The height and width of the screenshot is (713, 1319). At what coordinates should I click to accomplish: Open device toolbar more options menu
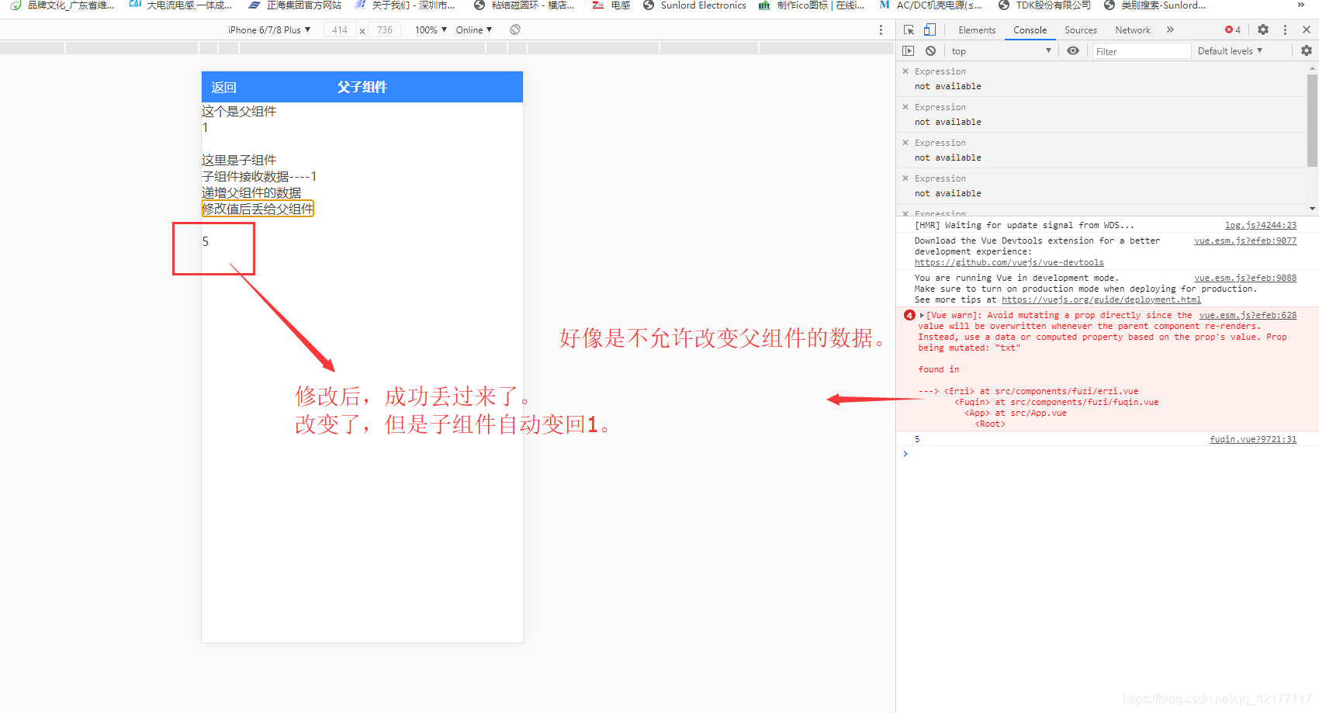tap(881, 29)
